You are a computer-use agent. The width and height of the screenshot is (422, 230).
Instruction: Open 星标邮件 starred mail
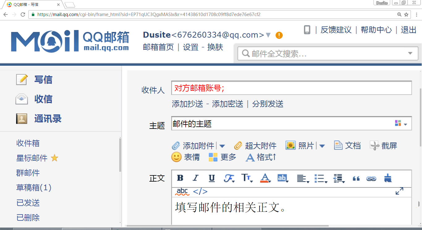pos(32,158)
